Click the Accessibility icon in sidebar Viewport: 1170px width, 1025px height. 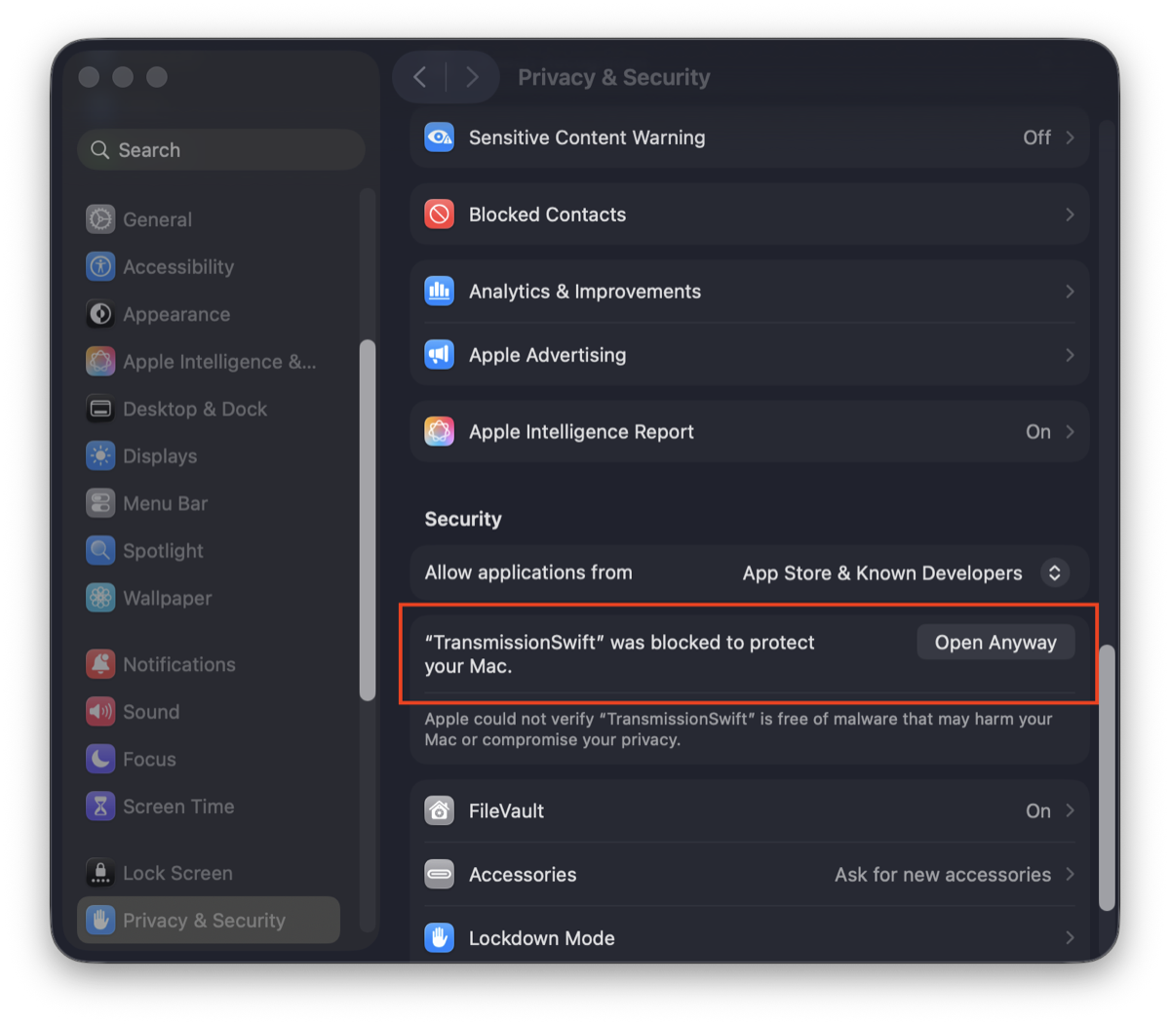(x=100, y=266)
